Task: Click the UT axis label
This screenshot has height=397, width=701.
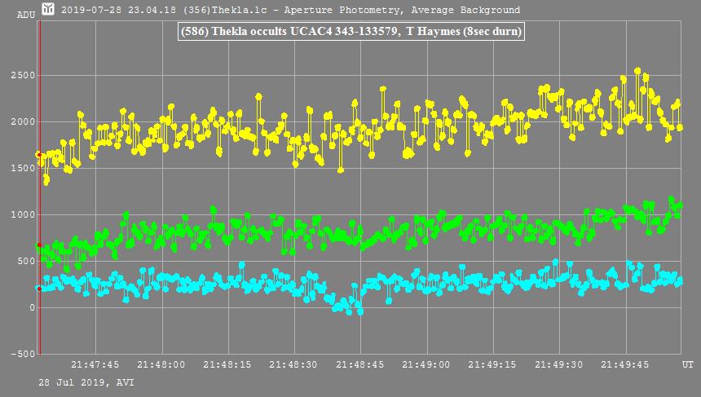Action: (x=687, y=365)
